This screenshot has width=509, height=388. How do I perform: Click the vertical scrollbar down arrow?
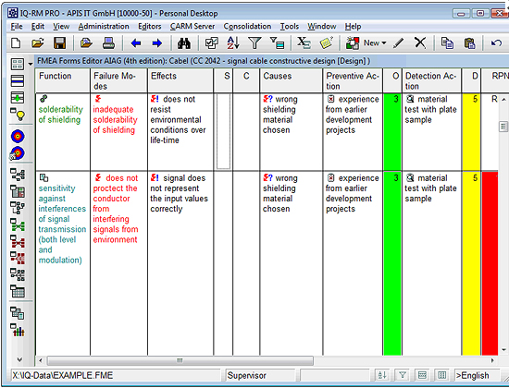[x=503, y=350]
